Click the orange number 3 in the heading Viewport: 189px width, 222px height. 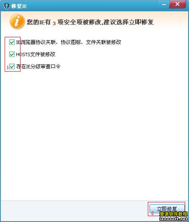click(x=54, y=23)
